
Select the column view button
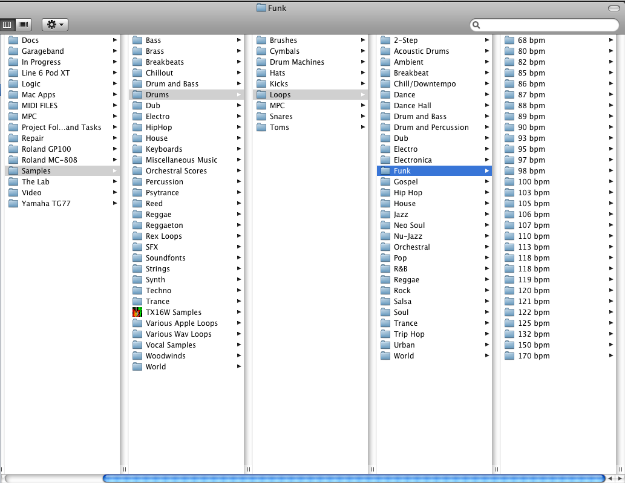(x=8, y=25)
